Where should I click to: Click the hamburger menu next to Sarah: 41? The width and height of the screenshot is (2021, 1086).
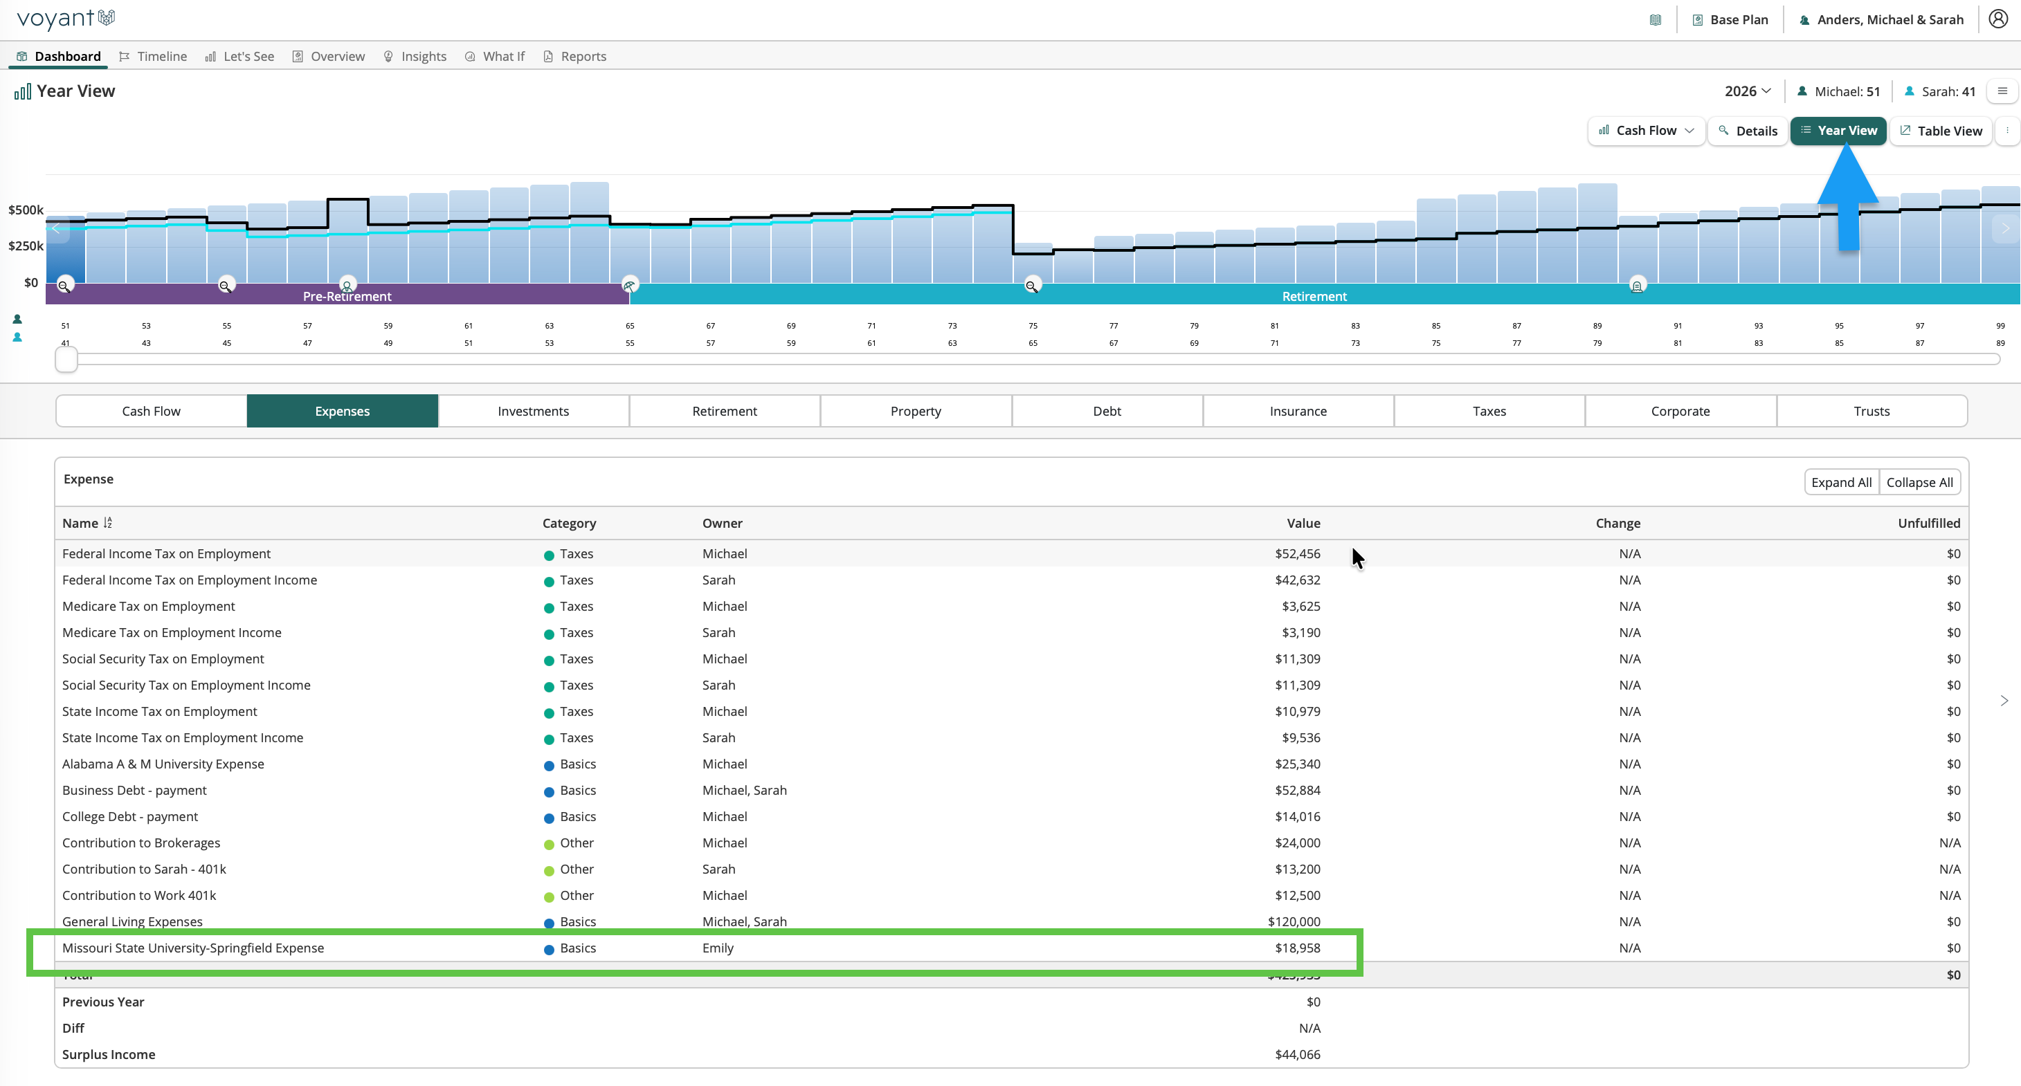coord(2002,91)
